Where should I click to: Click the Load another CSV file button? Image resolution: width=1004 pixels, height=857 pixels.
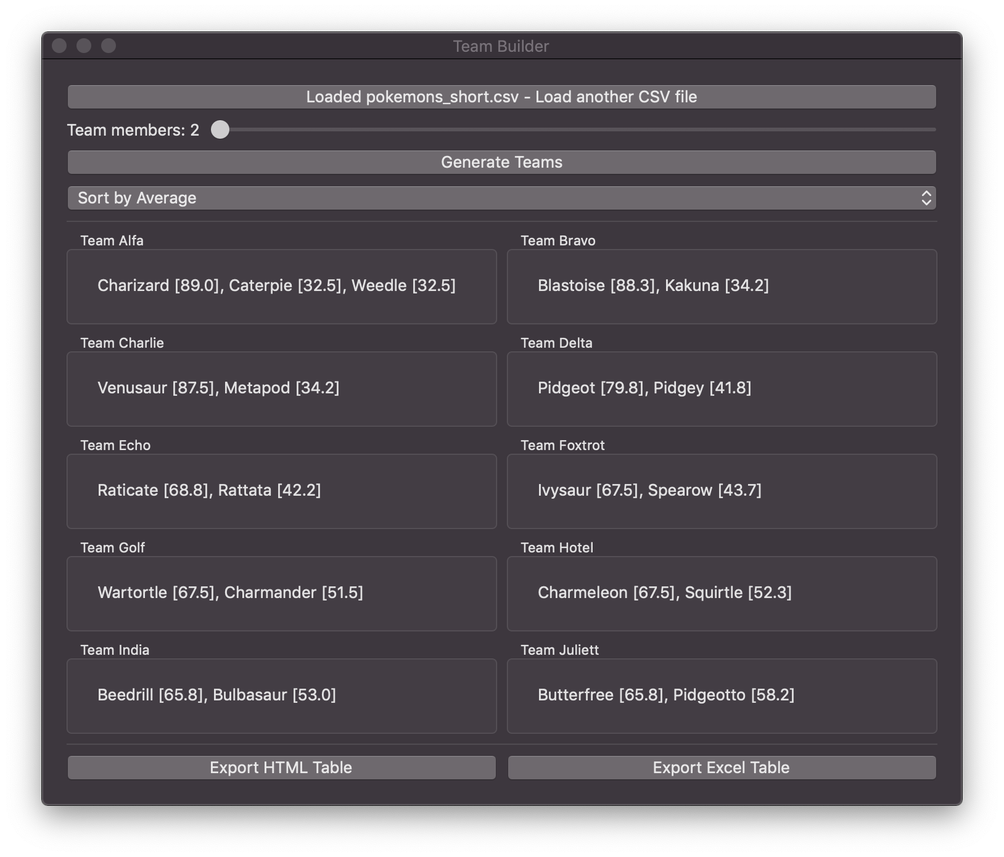[501, 97]
